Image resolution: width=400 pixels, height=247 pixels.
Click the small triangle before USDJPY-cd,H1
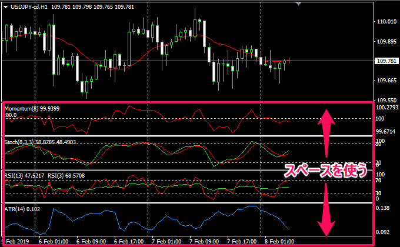pos(5,6)
